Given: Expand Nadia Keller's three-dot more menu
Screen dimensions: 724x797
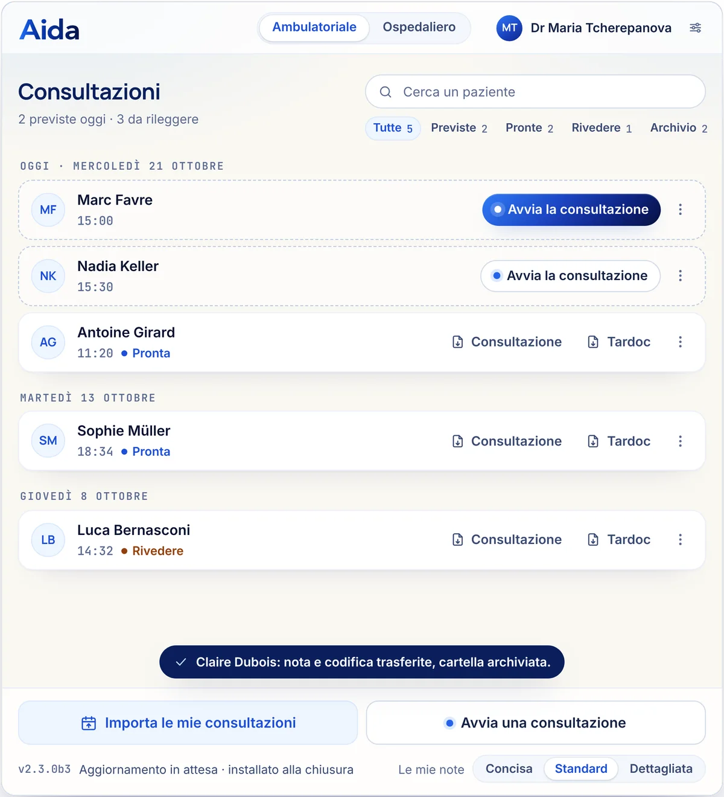Looking at the screenshot, I should [680, 276].
